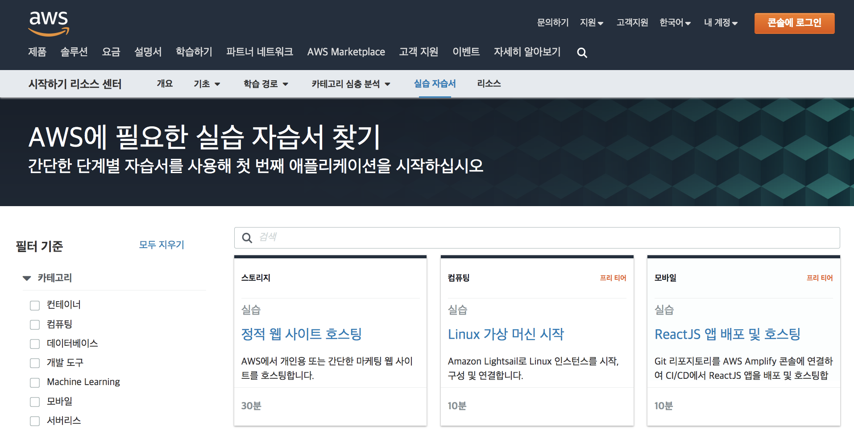This screenshot has height=431, width=854.
Task: Open the 내 계정 dropdown
Action: coord(721,22)
